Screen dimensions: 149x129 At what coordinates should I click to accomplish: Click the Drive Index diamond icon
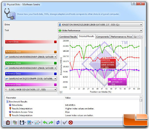point(10,105)
